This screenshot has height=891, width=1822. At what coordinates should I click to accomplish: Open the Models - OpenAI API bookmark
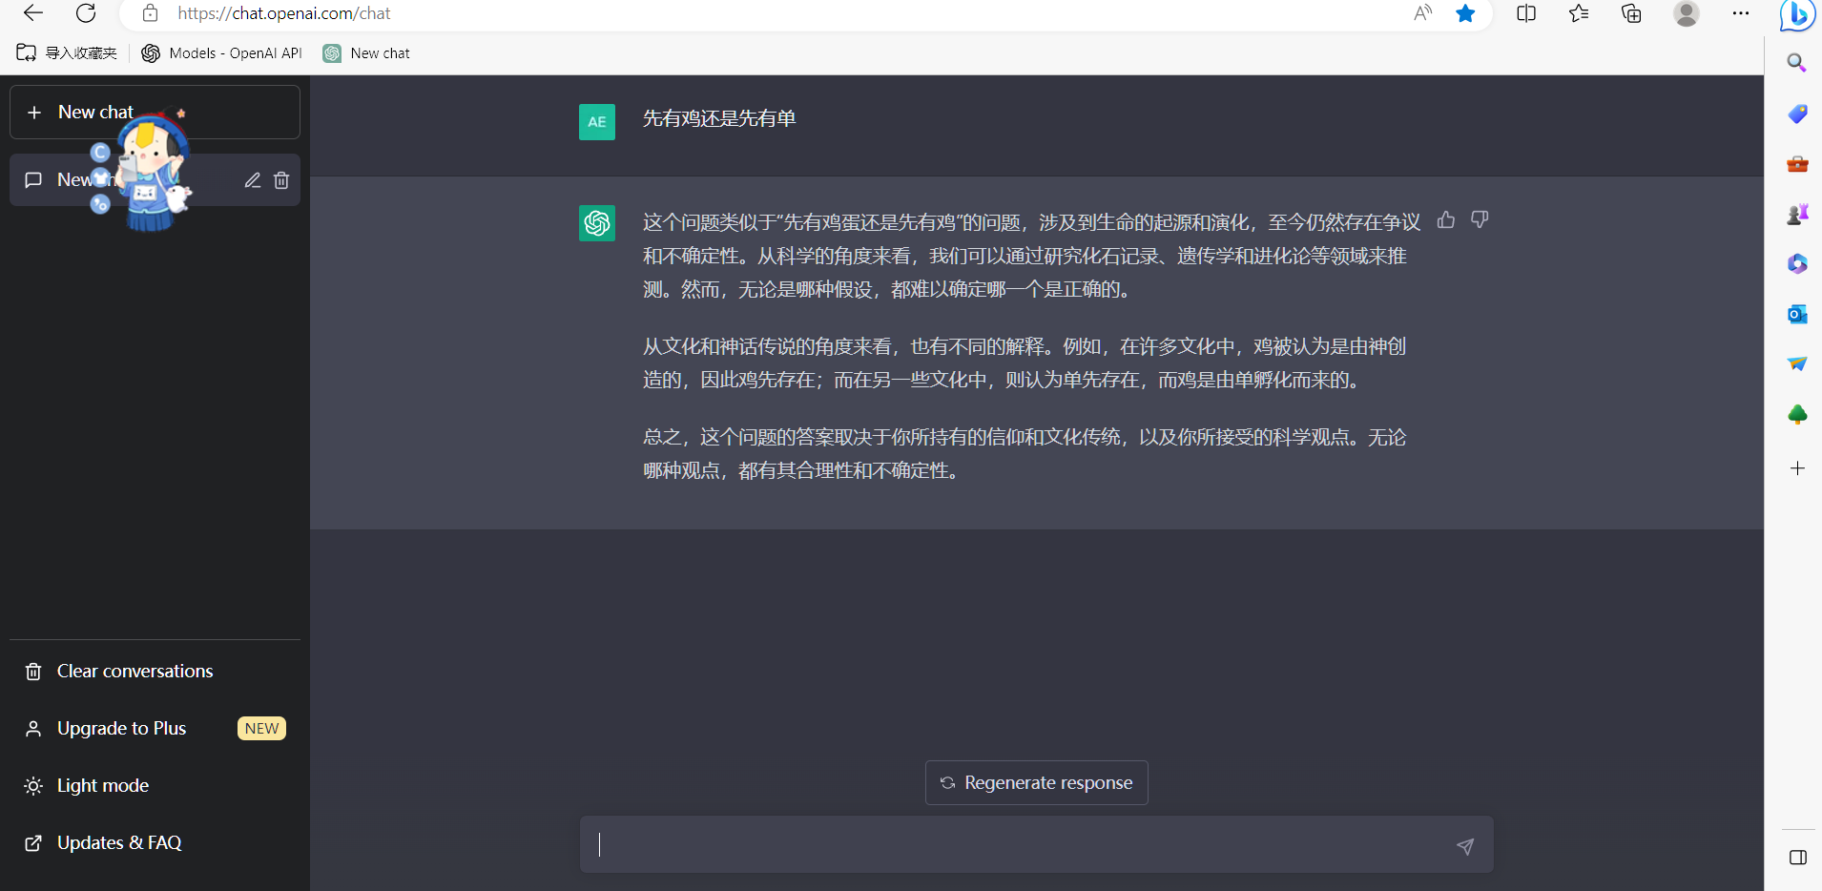(222, 53)
